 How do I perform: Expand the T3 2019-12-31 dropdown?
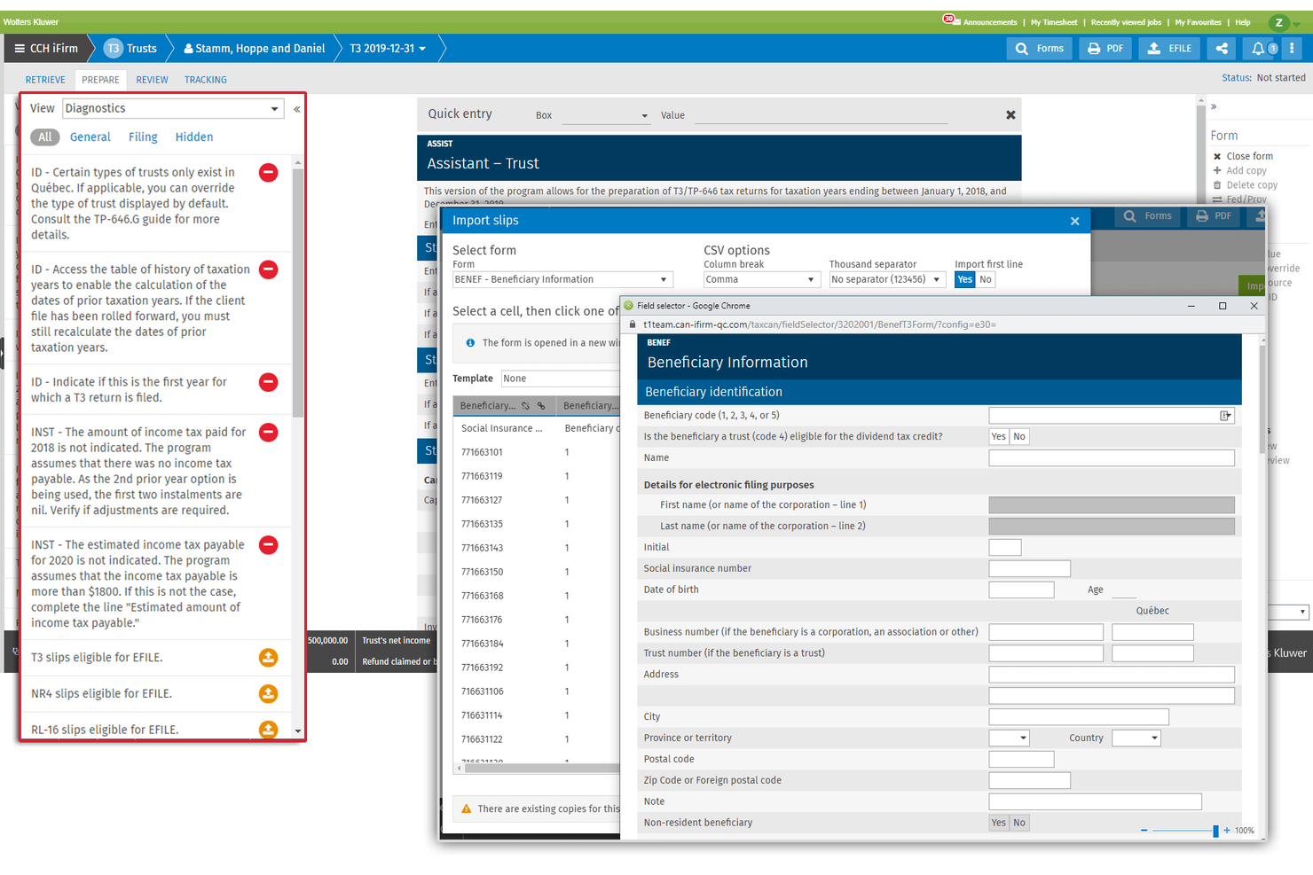tap(388, 49)
